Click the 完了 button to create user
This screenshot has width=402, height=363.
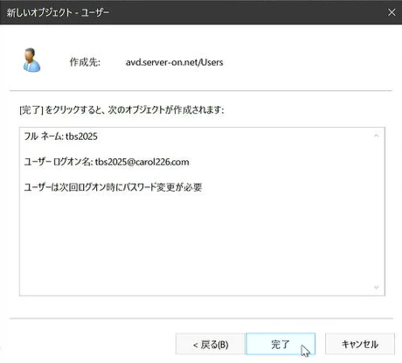pos(281,344)
